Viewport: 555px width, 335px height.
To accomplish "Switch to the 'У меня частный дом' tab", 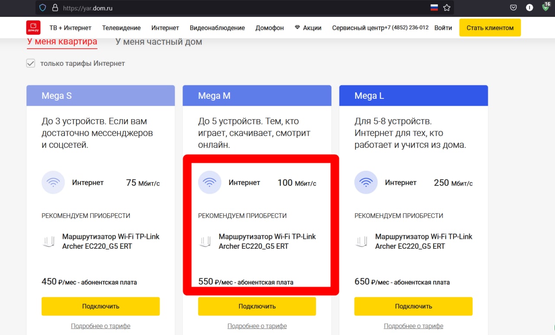I will pyautogui.click(x=159, y=42).
